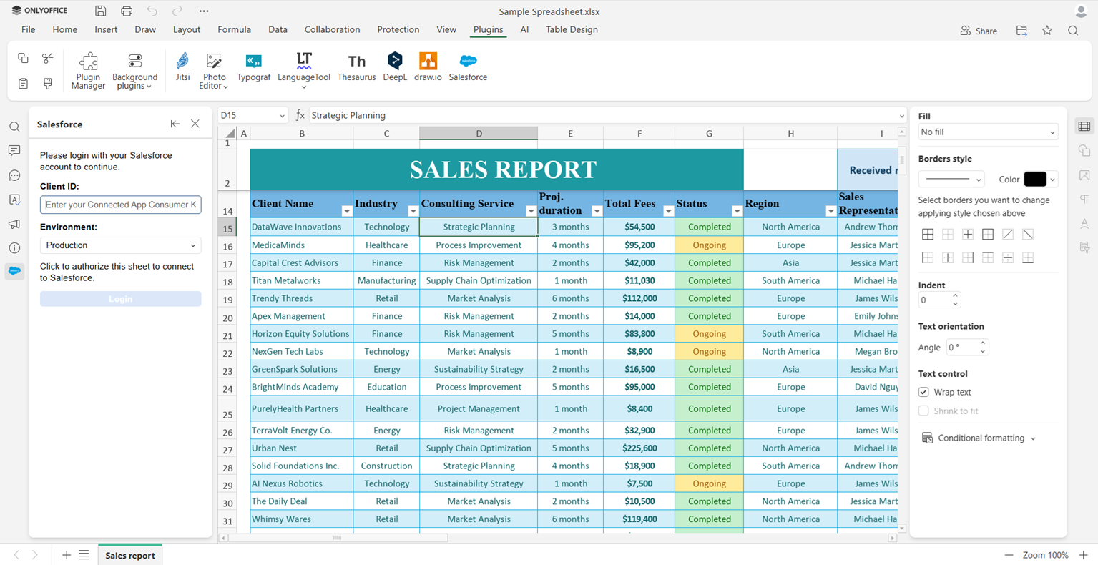Screen dimensions: 1098x565
Task: Open Feedback megaphone in left sidebar
Action: (x=14, y=224)
